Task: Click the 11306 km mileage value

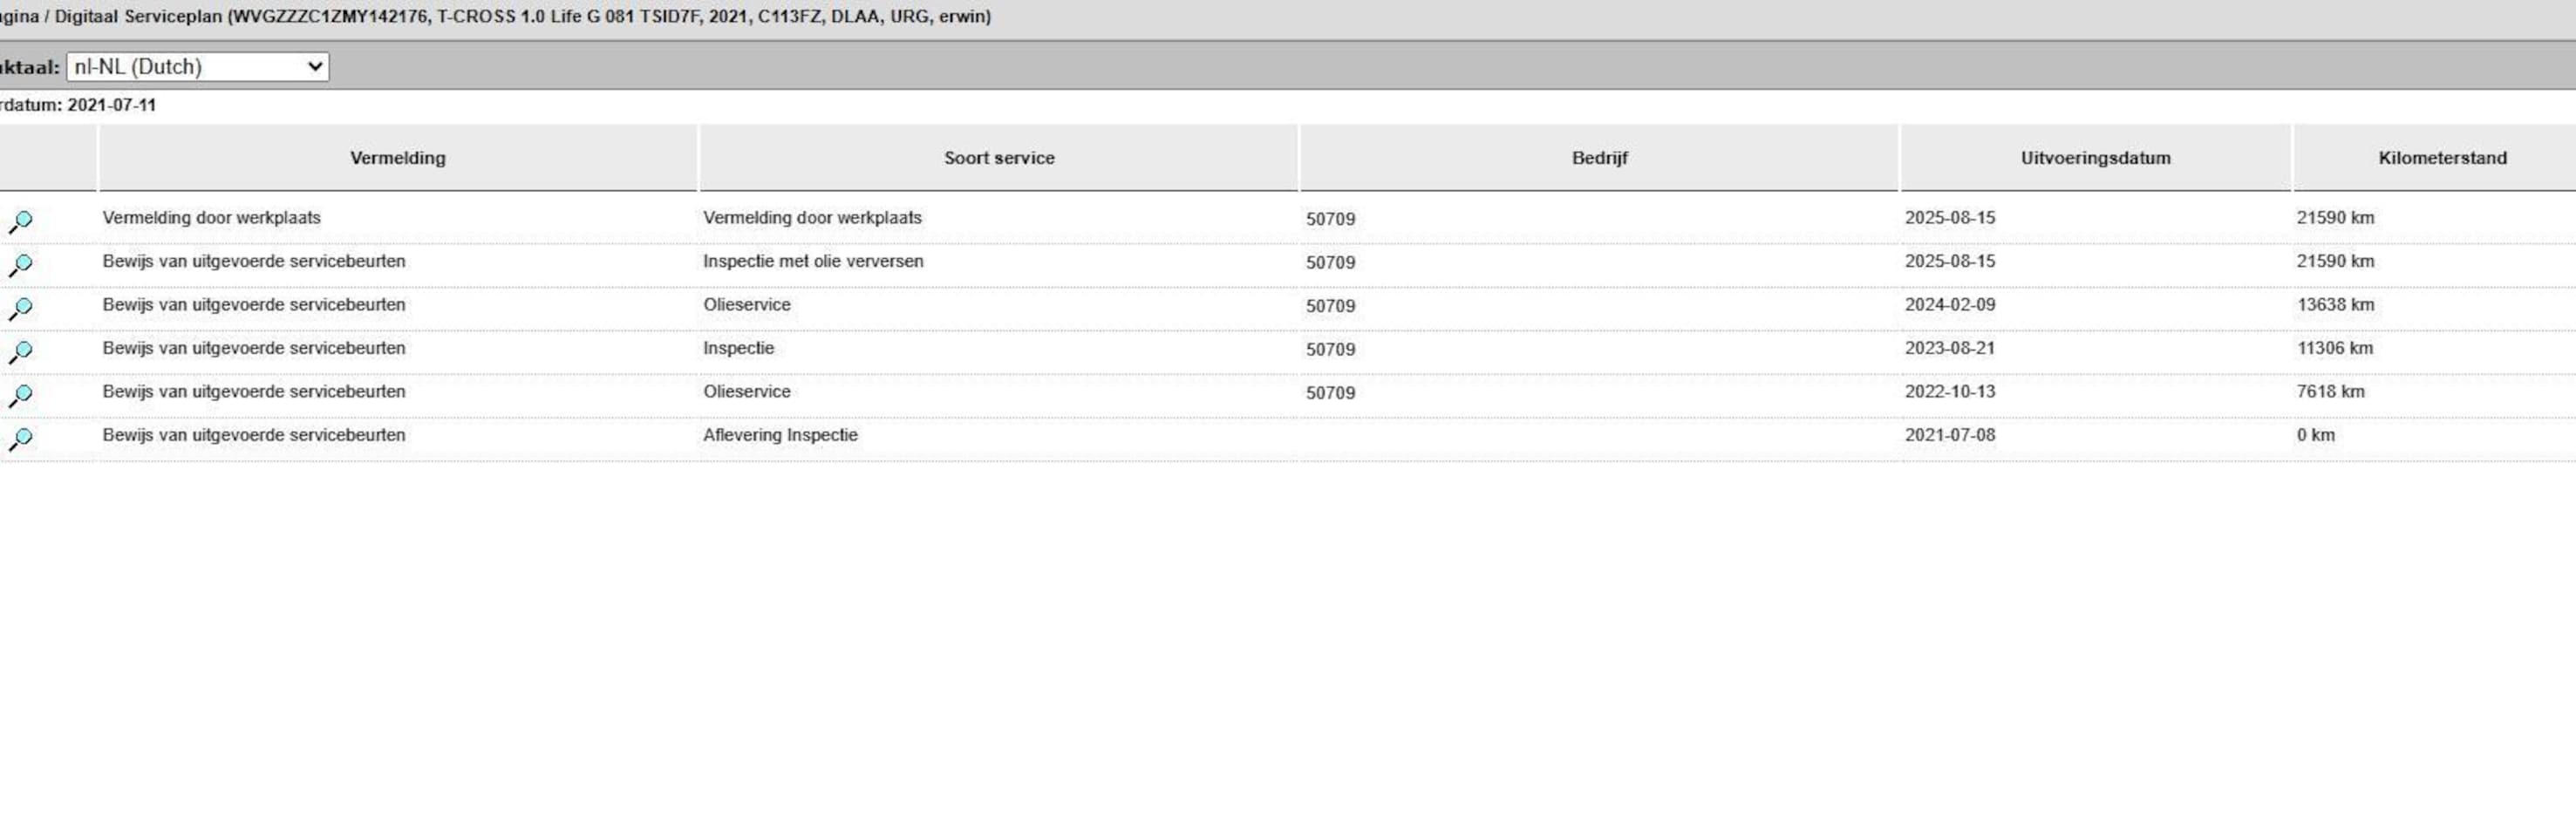Action: coord(2334,348)
